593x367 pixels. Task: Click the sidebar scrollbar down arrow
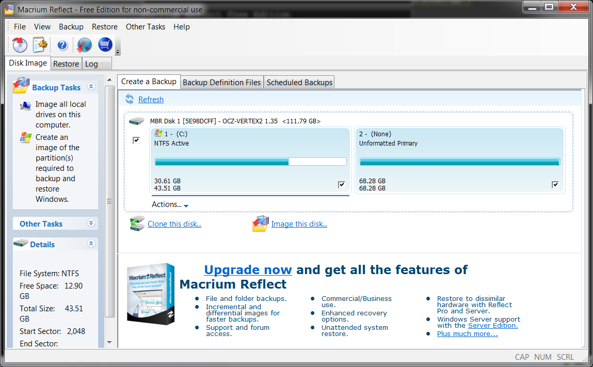pyautogui.click(x=109, y=342)
